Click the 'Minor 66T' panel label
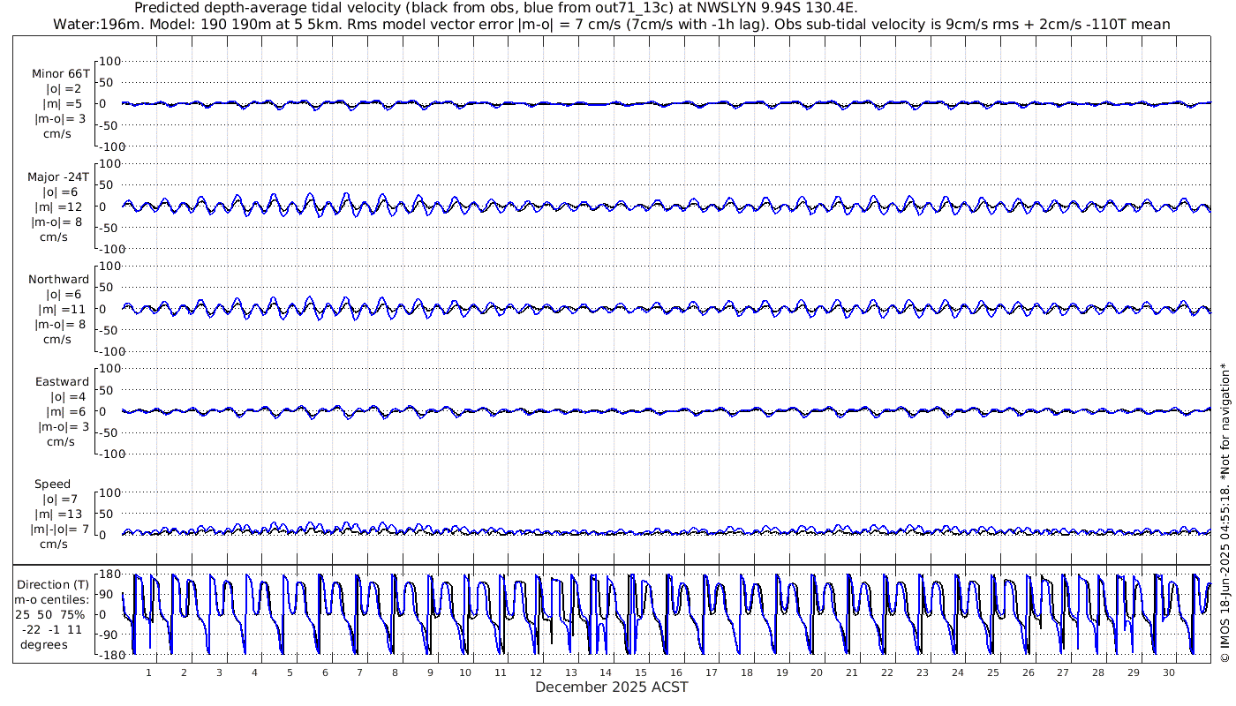 pyautogui.click(x=60, y=74)
